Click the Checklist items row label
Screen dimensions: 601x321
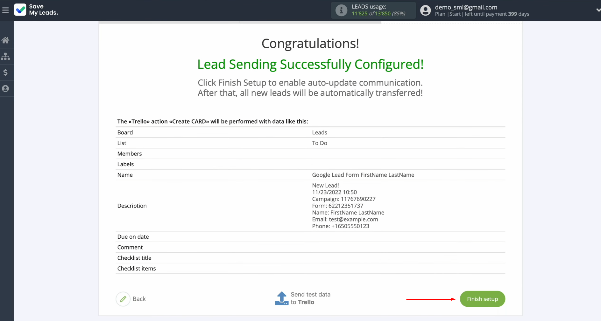click(x=137, y=269)
